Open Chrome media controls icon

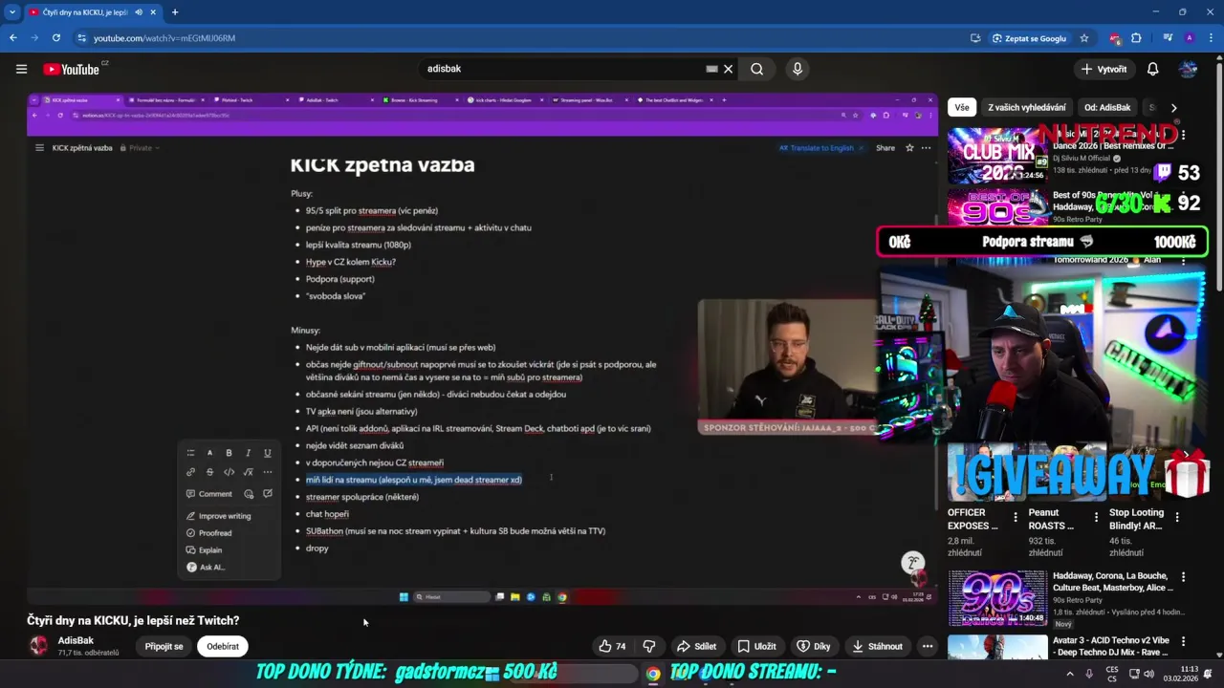1169,38
